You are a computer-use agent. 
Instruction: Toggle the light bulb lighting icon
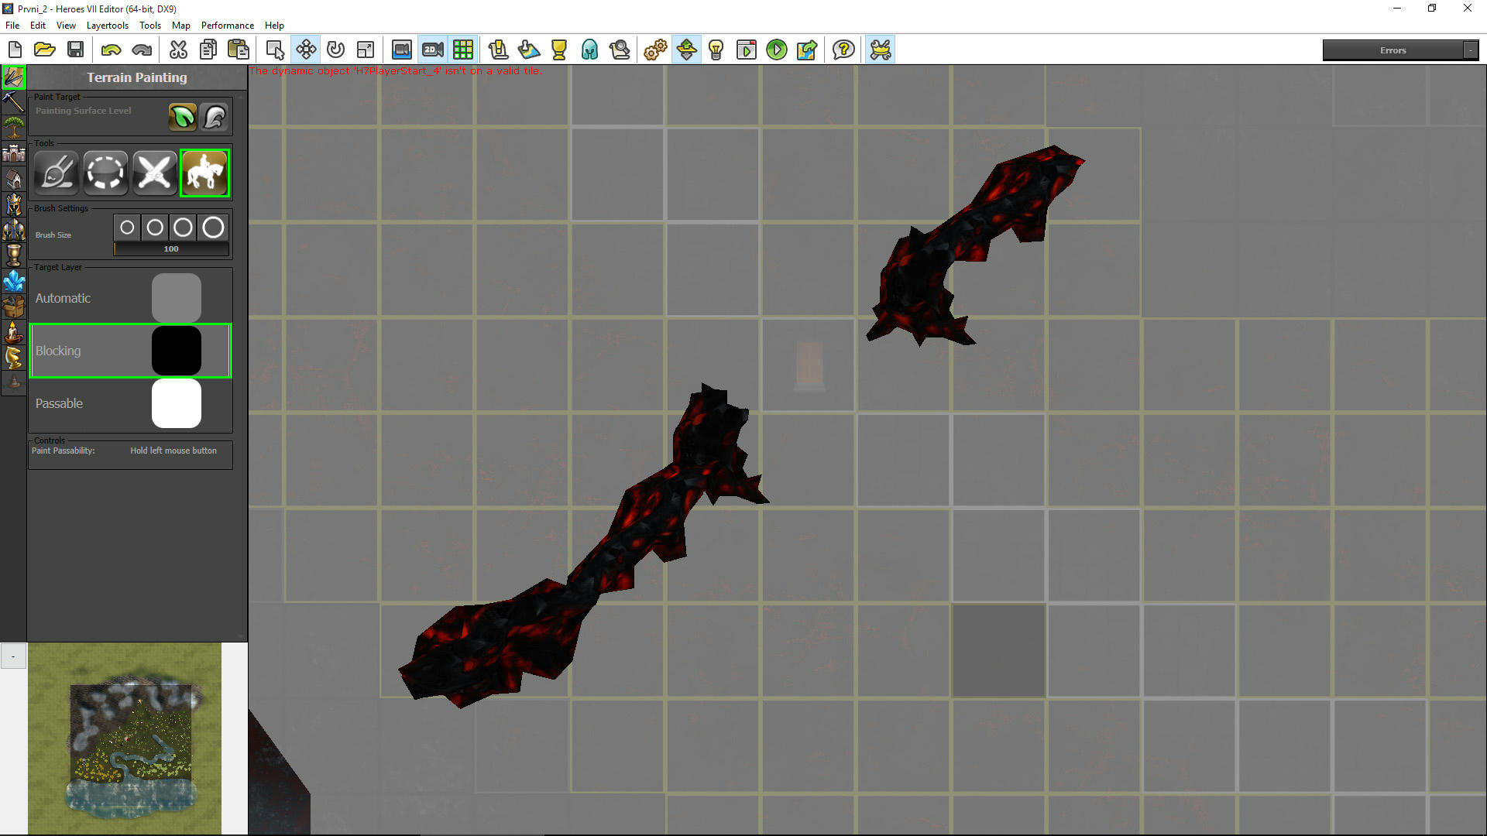coord(716,50)
